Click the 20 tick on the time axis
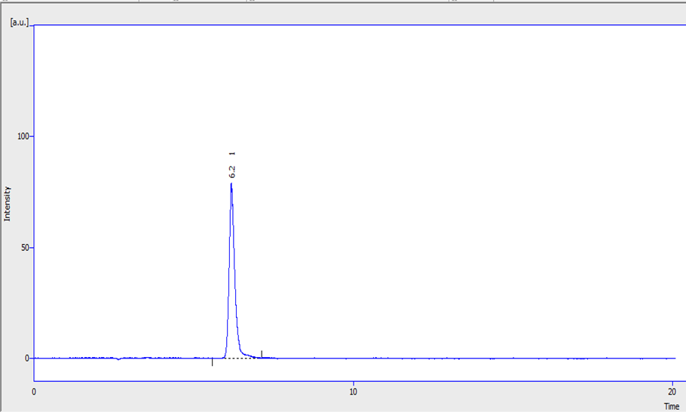The height and width of the screenshot is (412, 686). tap(672, 392)
